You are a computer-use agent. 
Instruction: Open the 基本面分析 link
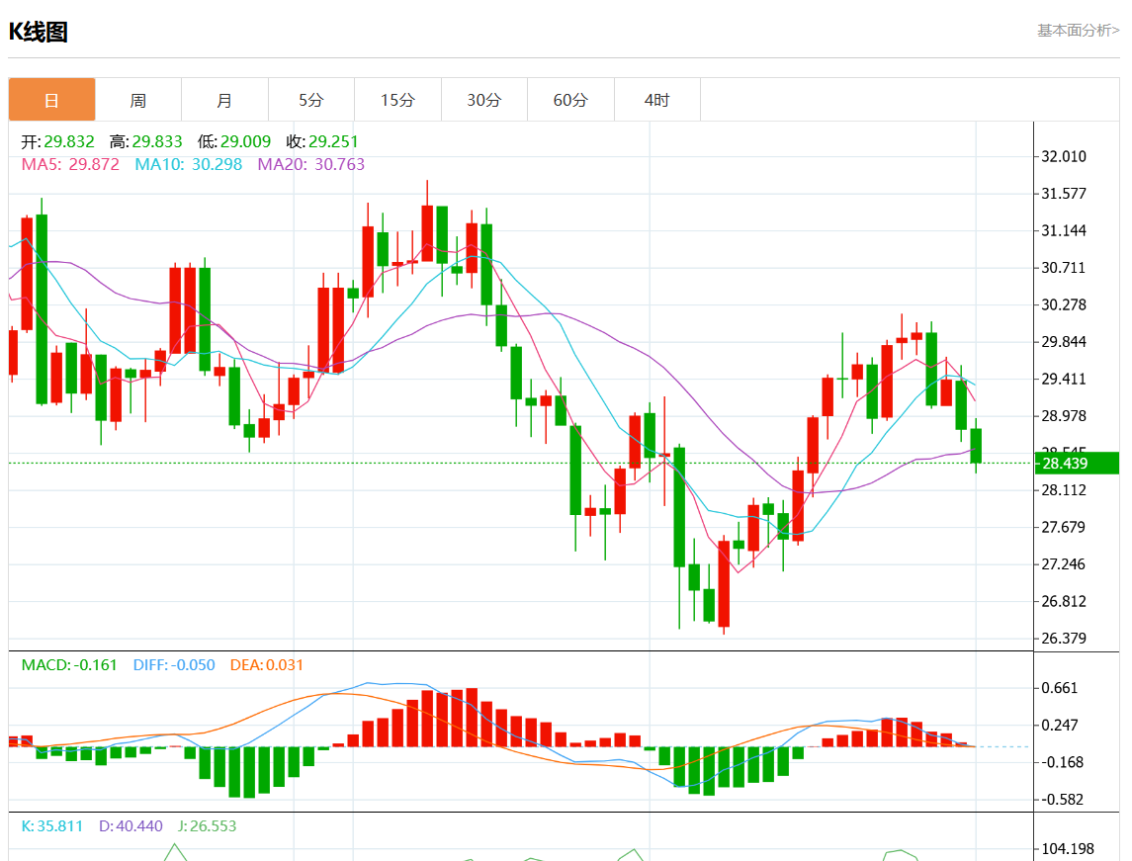click(x=1078, y=31)
